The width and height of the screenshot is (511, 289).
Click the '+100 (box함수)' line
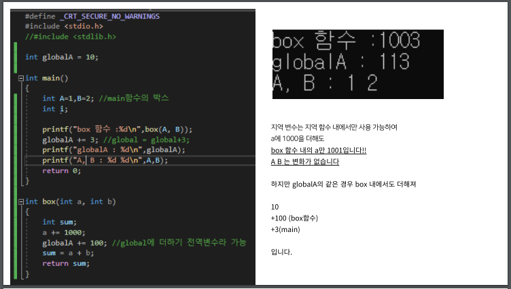point(294,218)
